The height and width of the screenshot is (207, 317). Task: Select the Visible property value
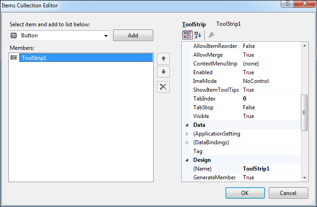pos(271,116)
